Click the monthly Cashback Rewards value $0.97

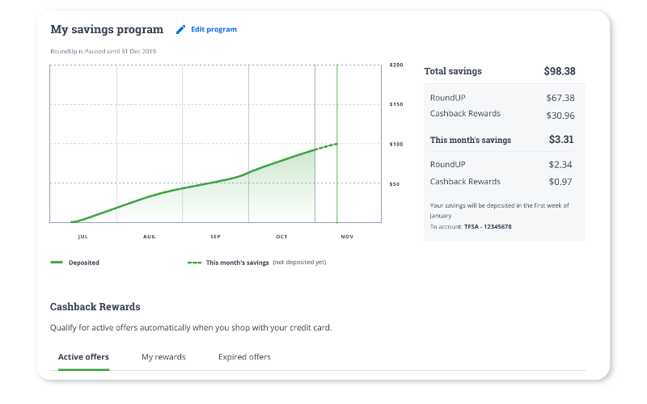click(x=560, y=182)
